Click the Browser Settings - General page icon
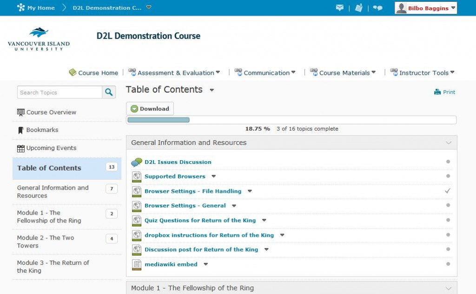This screenshot has width=476, height=294. (137, 206)
